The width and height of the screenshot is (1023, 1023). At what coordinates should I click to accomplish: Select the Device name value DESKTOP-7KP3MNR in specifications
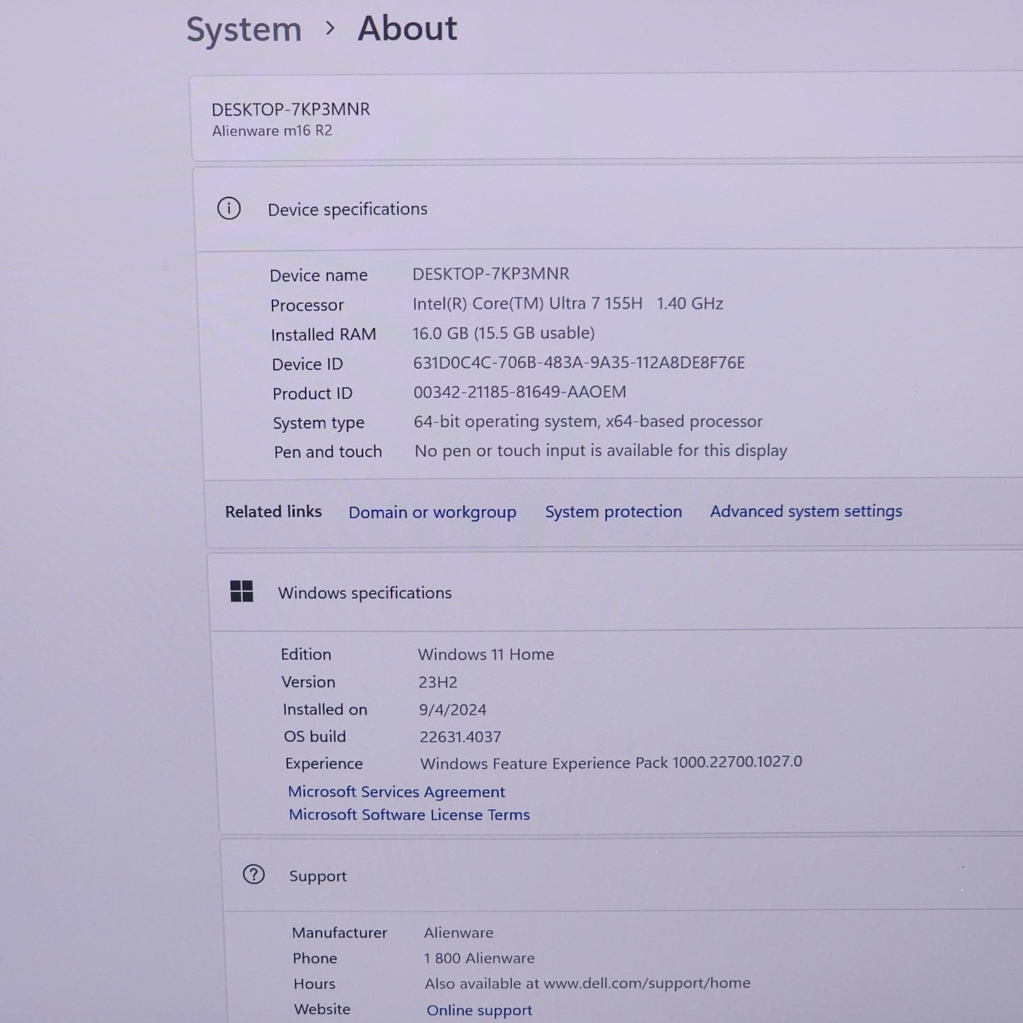click(x=491, y=273)
